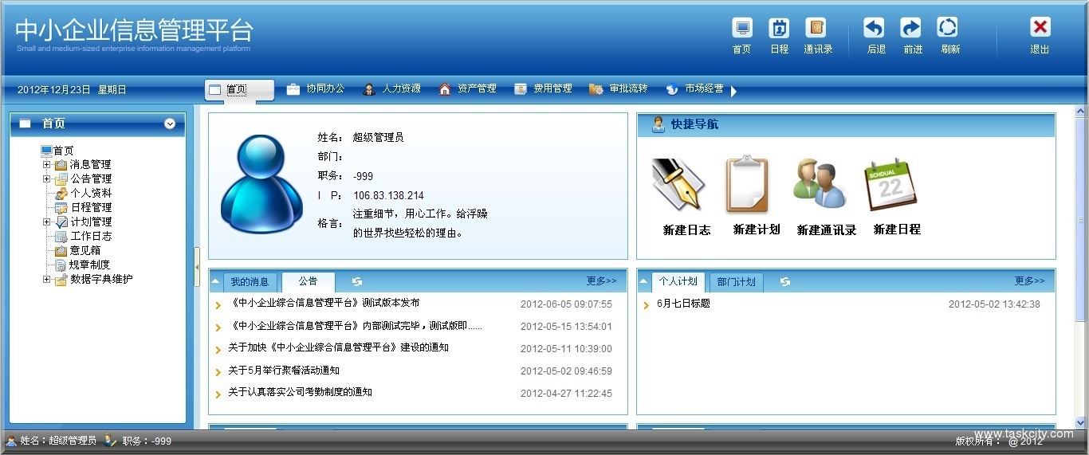The width and height of the screenshot is (1089, 455).
Task: Click the IP address 106.83.138.214
Action: click(388, 196)
